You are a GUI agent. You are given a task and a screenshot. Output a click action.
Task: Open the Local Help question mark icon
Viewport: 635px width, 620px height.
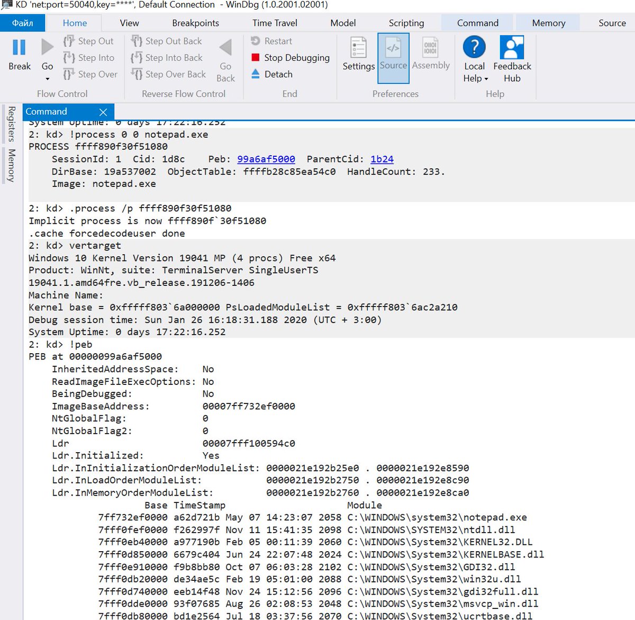pyautogui.click(x=474, y=47)
